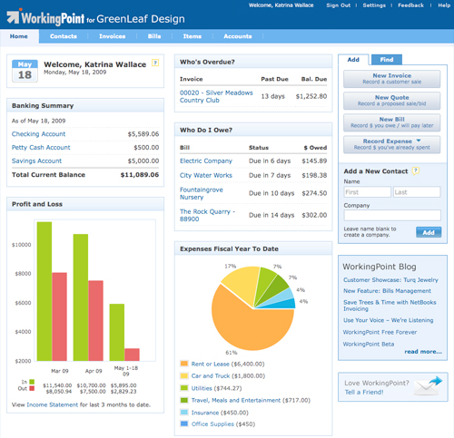Image resolution: width=454 pixels, height=438 pixels.
Task: Read New Feature: Bills Management post
Action: tap(387, 291)
